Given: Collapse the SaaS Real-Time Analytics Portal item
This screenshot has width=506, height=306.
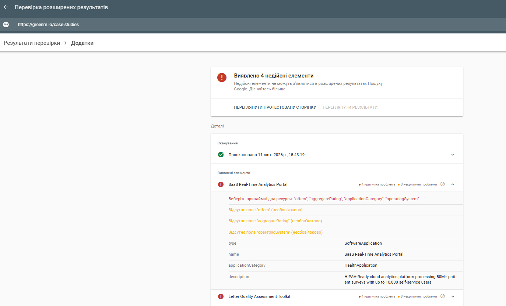Looking at the screenshot, I should pyautogui.click(x=453, y=184).
